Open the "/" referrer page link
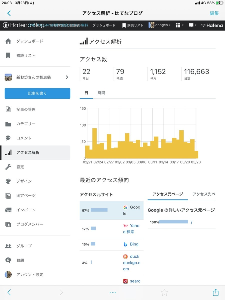The height and width of the screenshot is (300, 225). click(191, 222)
